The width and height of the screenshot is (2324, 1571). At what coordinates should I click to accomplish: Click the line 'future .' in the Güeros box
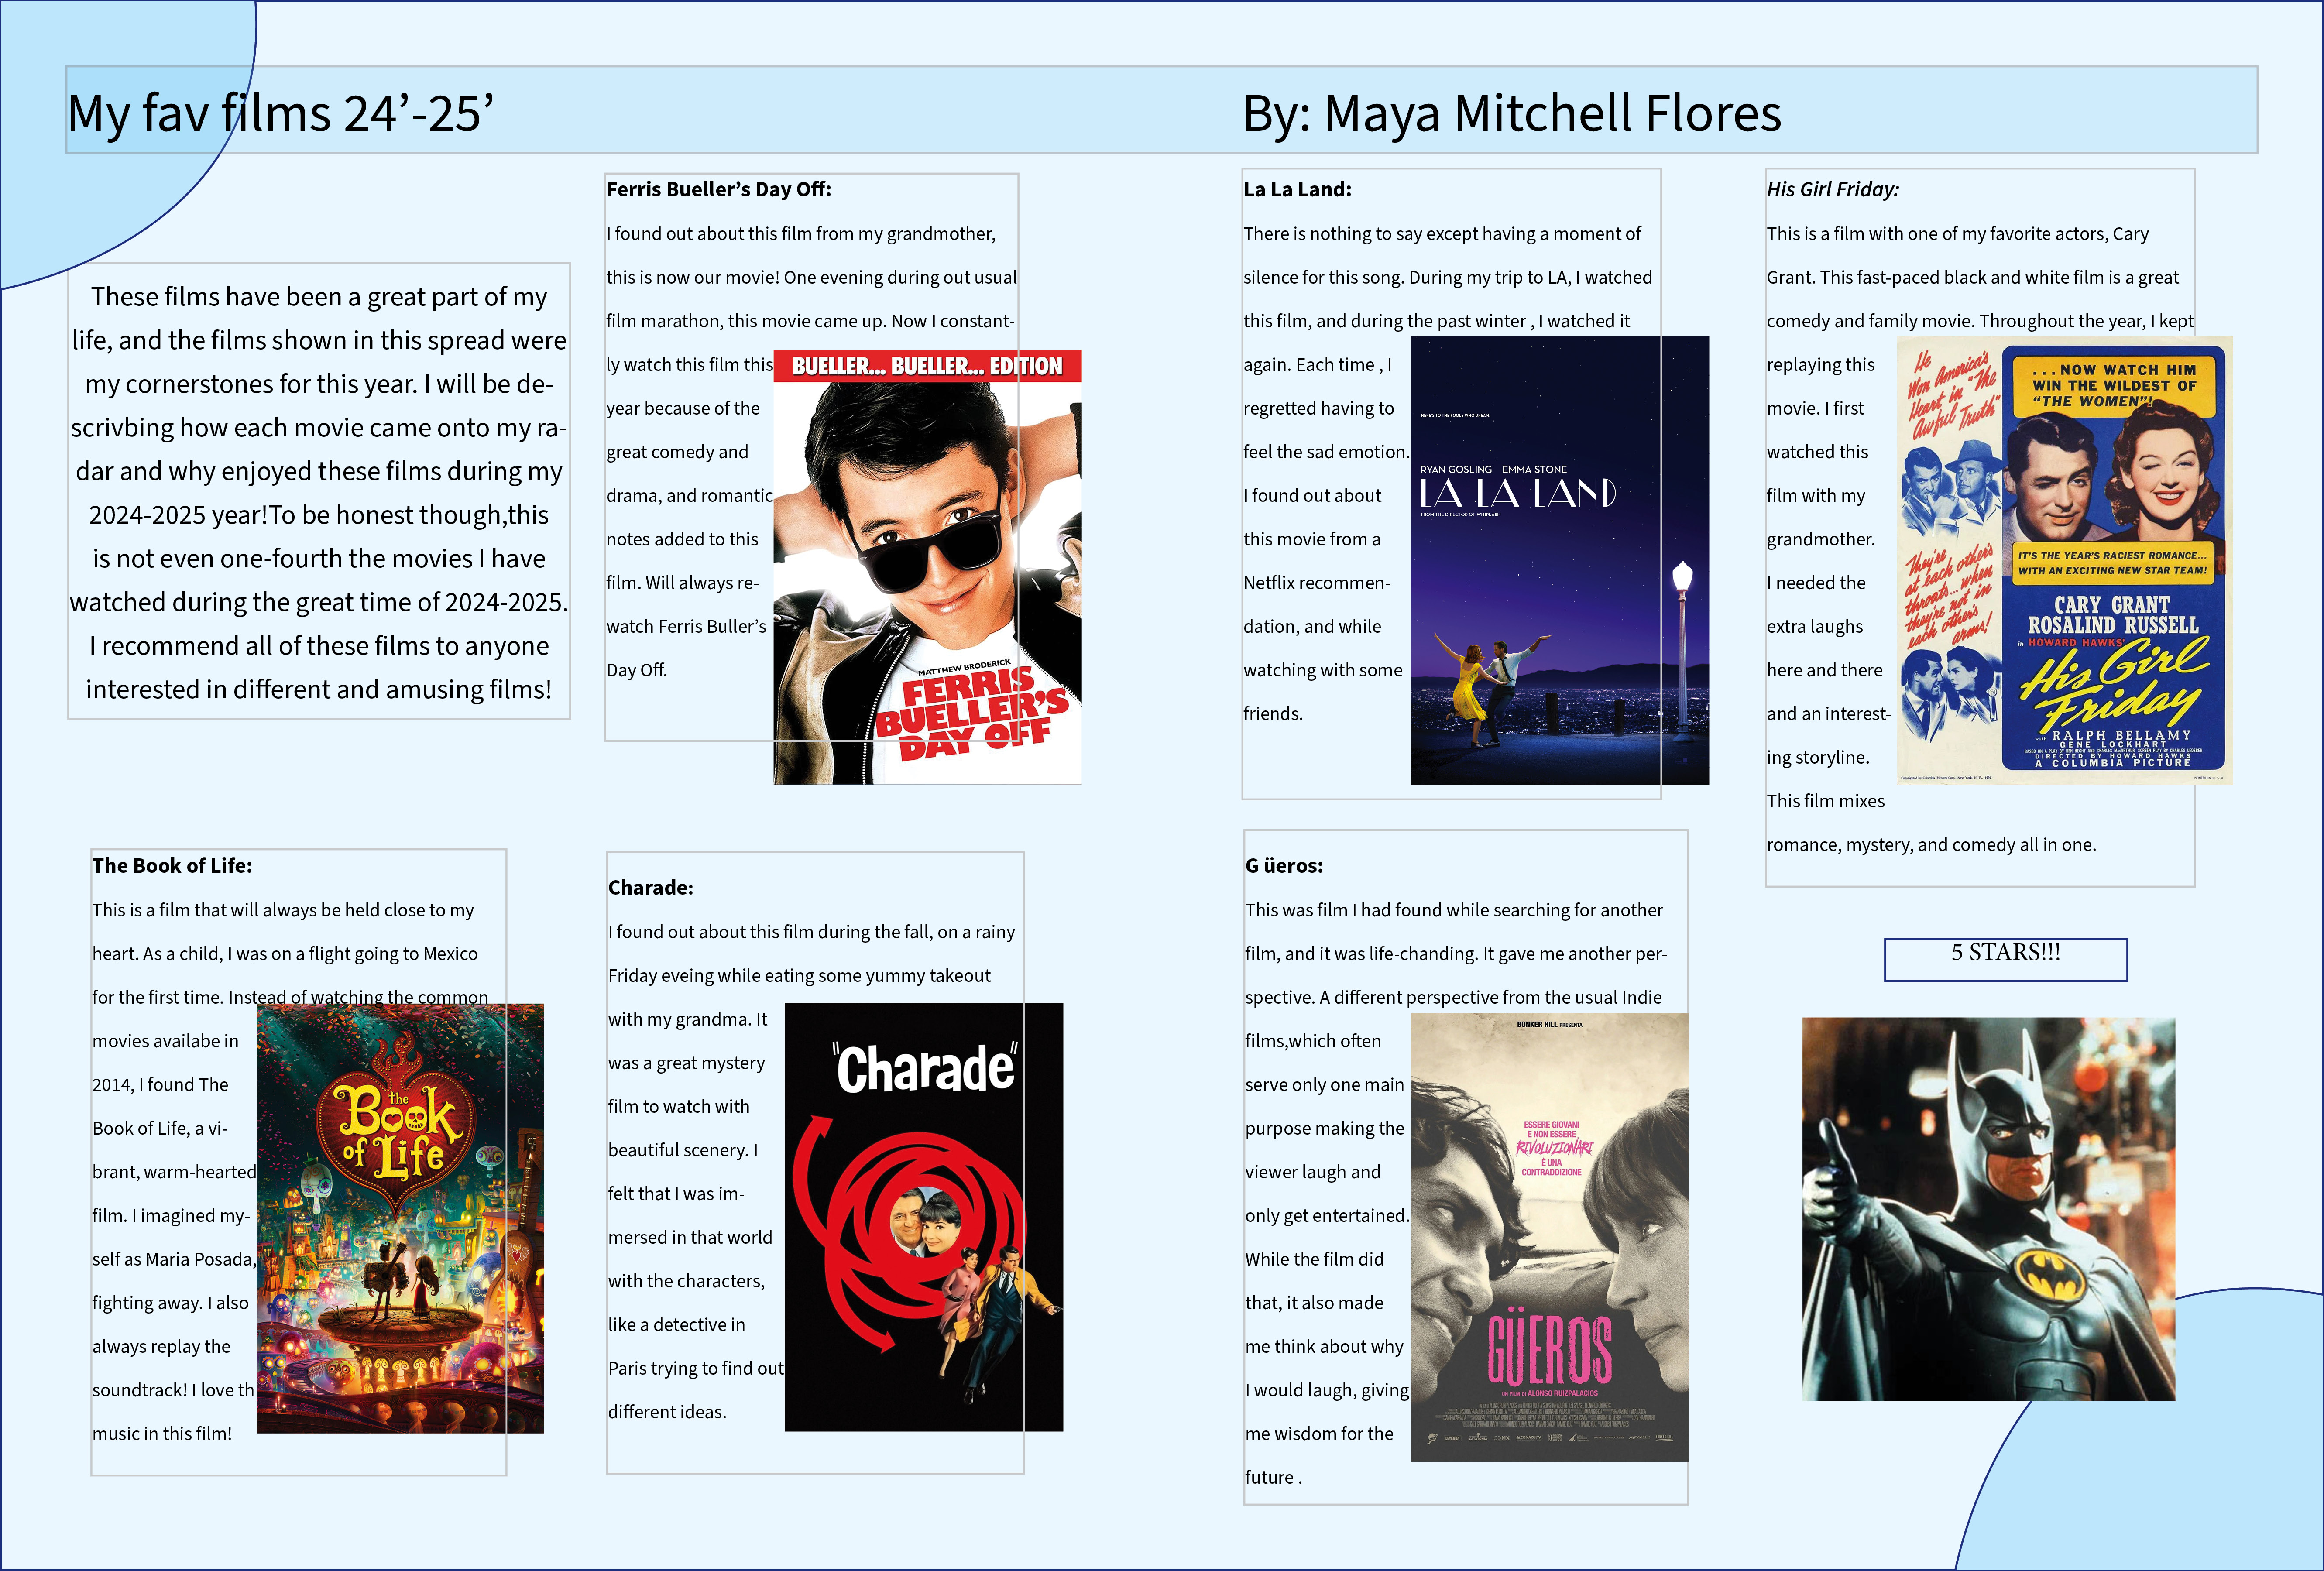(x=1273, y=1478)
